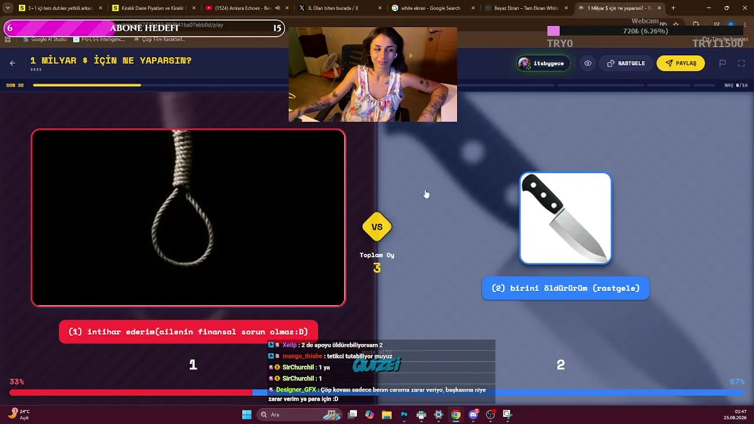Close the '1 Milyar $ için ne yaparsın' tab

(659, 8)
